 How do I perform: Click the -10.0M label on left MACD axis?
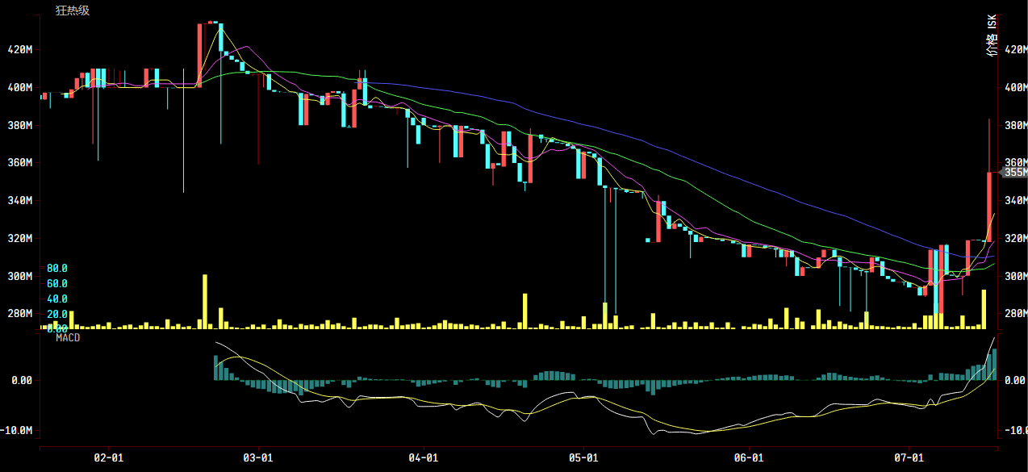[19, 431]
